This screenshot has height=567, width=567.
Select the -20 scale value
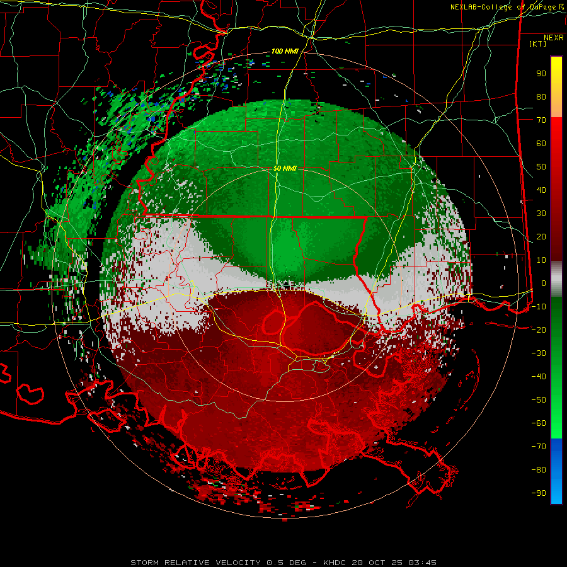click(539, 329)
